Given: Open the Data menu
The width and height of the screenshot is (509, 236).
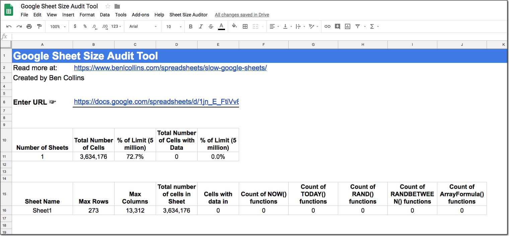Looking at the screenshot, I should point(105,15).
